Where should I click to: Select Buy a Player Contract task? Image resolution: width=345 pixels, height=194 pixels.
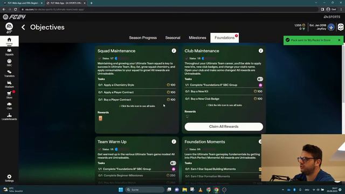[x=136, y=100]
